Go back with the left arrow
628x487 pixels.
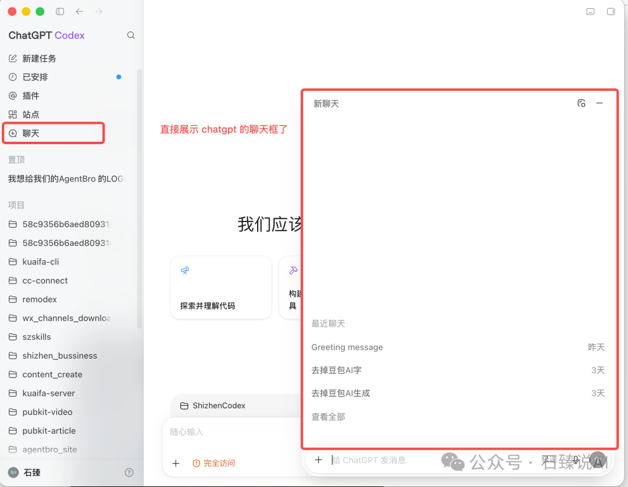coord(79,12)
